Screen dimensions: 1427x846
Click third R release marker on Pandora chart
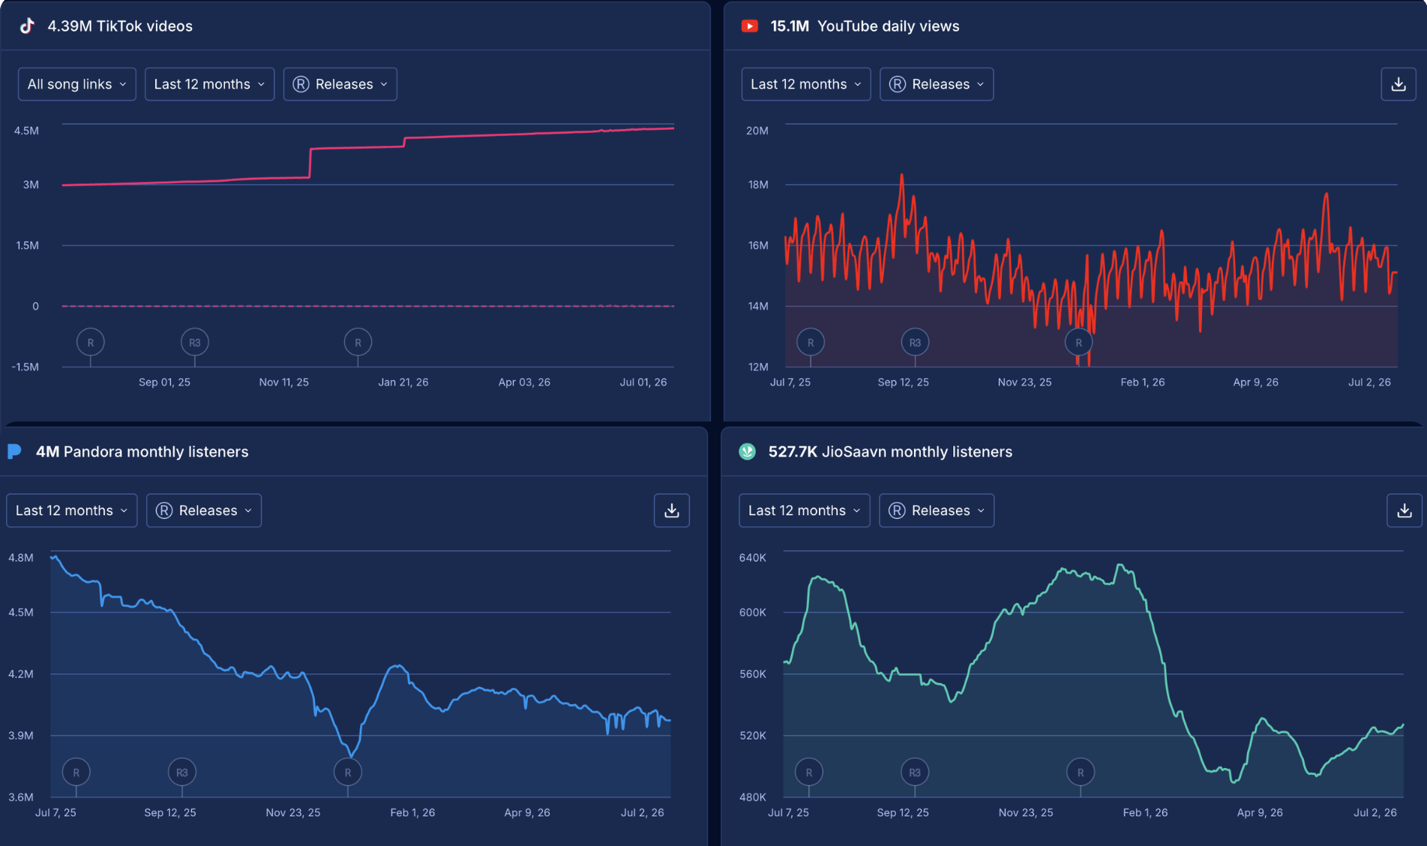[x=347, y=772]
